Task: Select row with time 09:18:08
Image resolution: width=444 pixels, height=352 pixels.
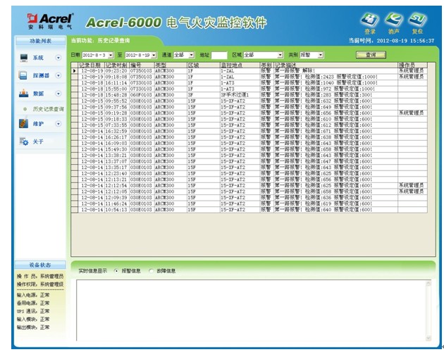Action: click(249, 77)
